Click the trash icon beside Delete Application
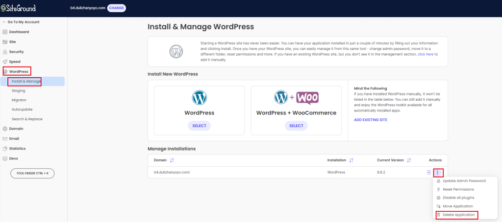The image size is (502, 222). point(439,215)
